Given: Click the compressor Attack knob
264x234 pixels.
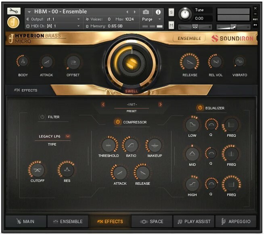Looking at the screenshot, I should point(120,173).
